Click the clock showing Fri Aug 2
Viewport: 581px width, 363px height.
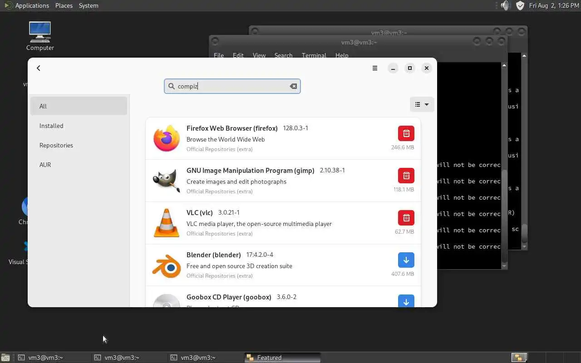(553, 5)
